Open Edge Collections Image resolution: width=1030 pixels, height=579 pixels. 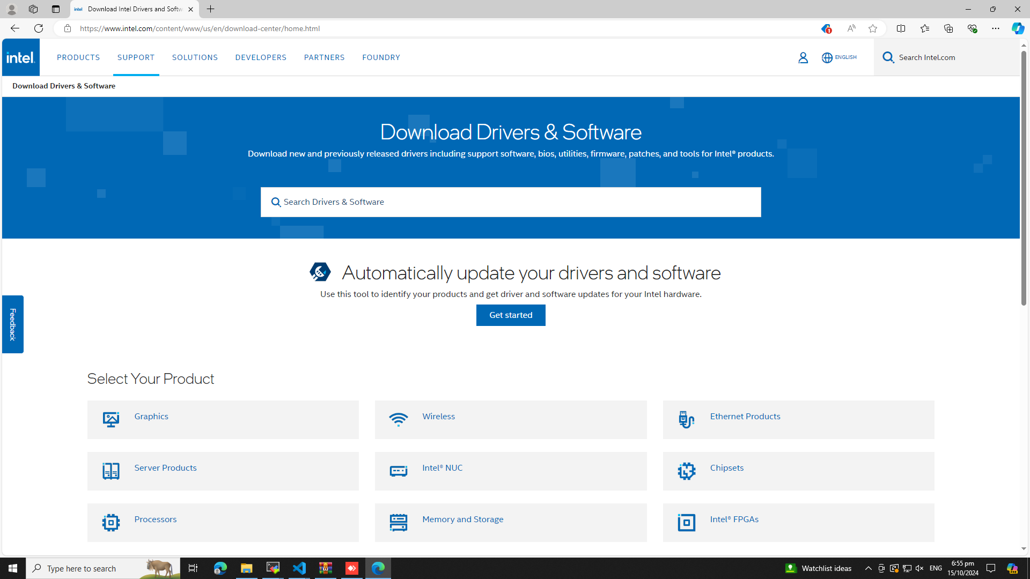pyautogui.click(x=948, y=28)
